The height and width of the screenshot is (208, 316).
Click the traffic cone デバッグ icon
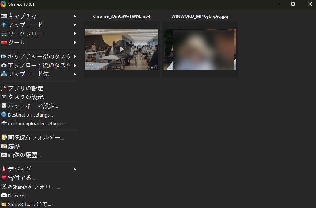[4, 169]
